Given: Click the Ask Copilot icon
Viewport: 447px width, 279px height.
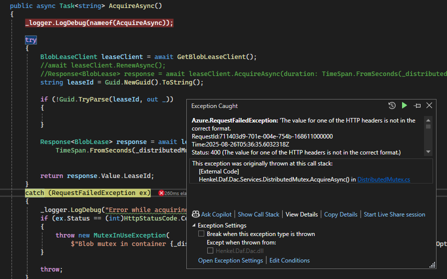Looking at the screenshot, I should (196, 214).
